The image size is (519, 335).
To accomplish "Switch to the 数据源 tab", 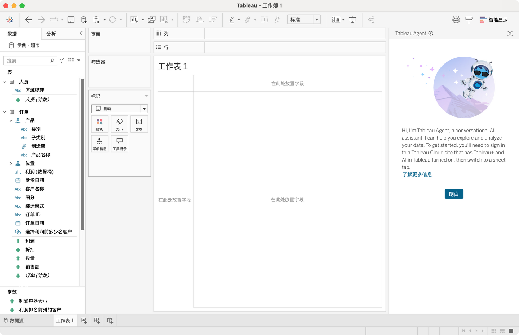I will point(17,320).
